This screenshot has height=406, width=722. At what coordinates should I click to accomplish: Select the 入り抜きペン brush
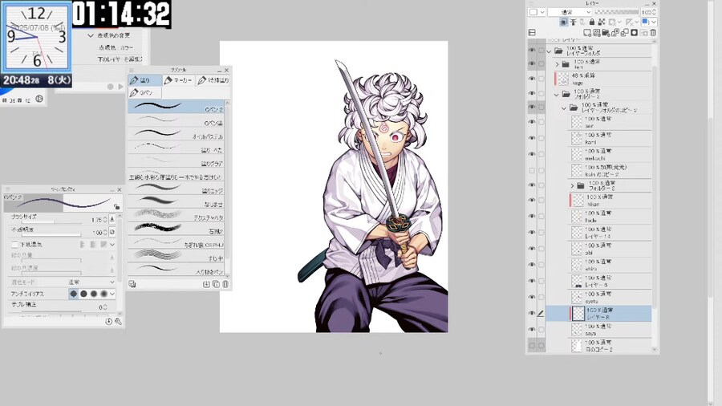[176, 269]
